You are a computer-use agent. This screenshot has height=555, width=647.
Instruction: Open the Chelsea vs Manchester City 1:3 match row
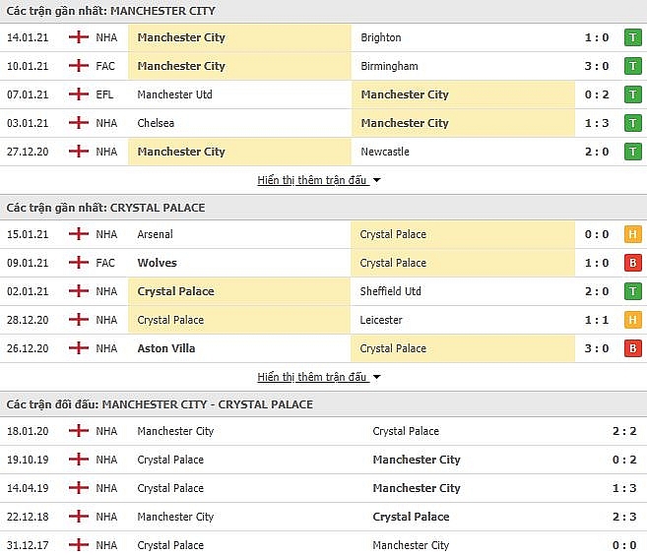(323, 123)
